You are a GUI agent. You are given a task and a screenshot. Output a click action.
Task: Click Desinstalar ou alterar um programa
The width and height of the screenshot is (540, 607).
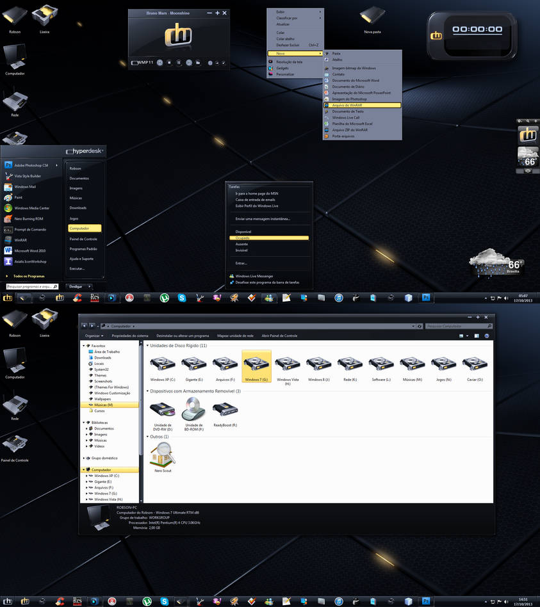coord(183,336)
